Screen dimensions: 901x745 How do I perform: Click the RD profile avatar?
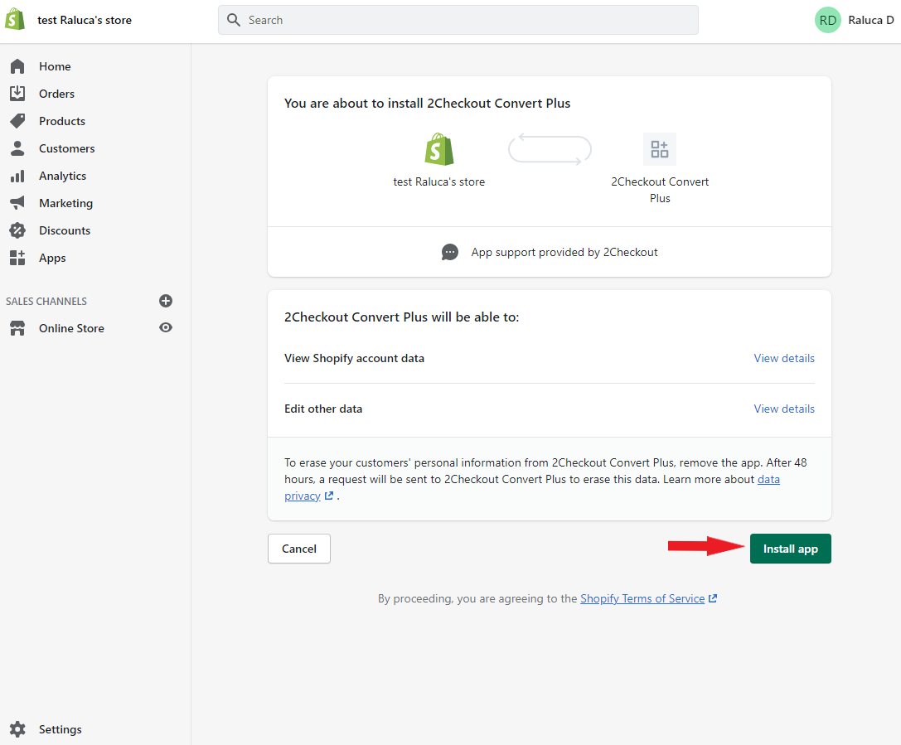(827, 20)
